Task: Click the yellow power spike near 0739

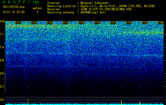Action: [x=140, y=103]
